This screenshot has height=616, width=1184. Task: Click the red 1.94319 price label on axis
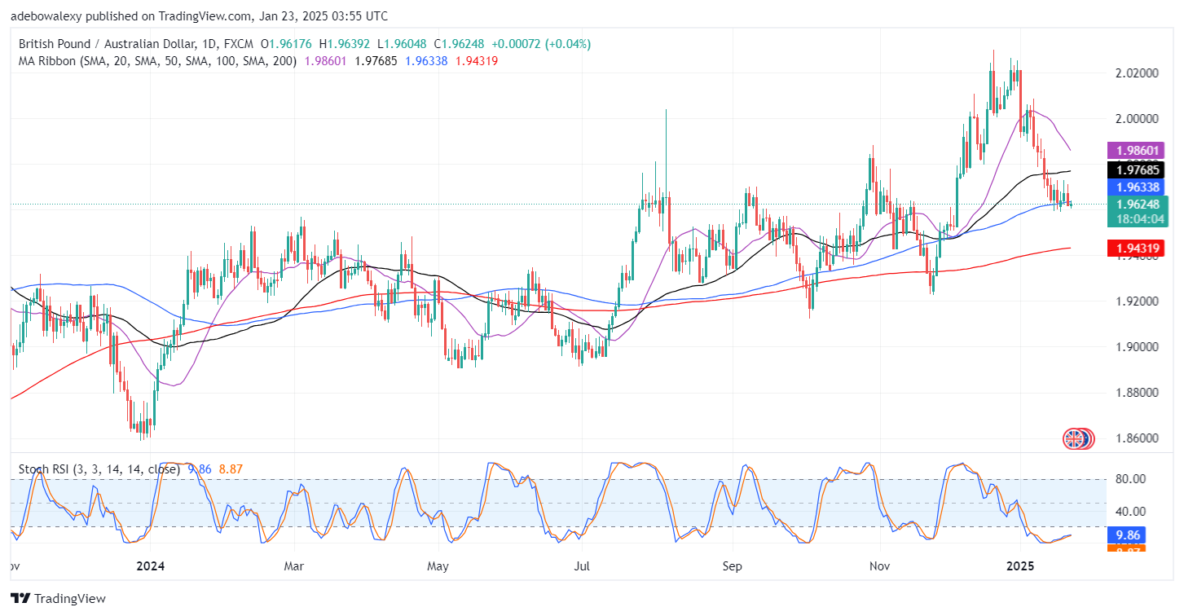click(1136, 249)
